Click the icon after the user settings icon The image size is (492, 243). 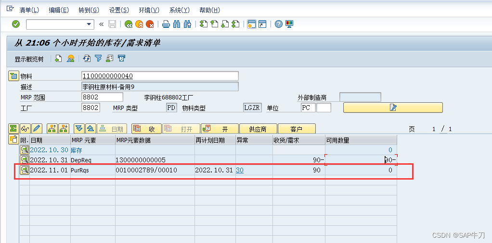click(121, 59)
